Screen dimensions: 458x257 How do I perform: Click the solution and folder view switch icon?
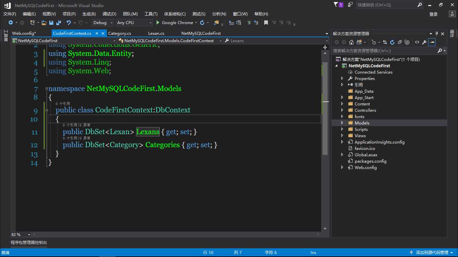pyautogui.click(x=359, y=42)
